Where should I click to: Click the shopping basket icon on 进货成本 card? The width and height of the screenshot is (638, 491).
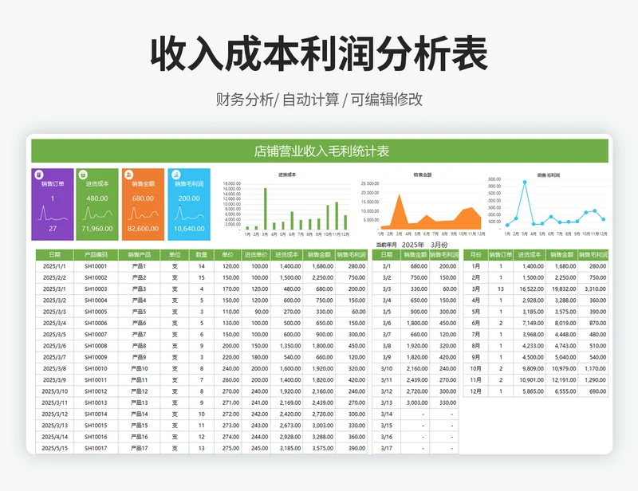[83, 175]
